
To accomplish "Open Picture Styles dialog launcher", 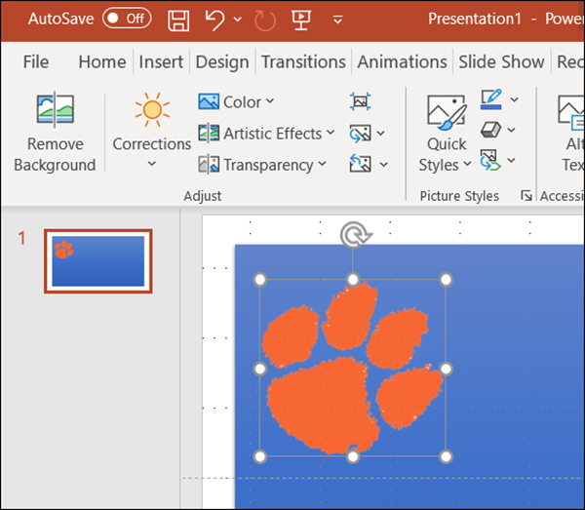I will tap(526, 195).
